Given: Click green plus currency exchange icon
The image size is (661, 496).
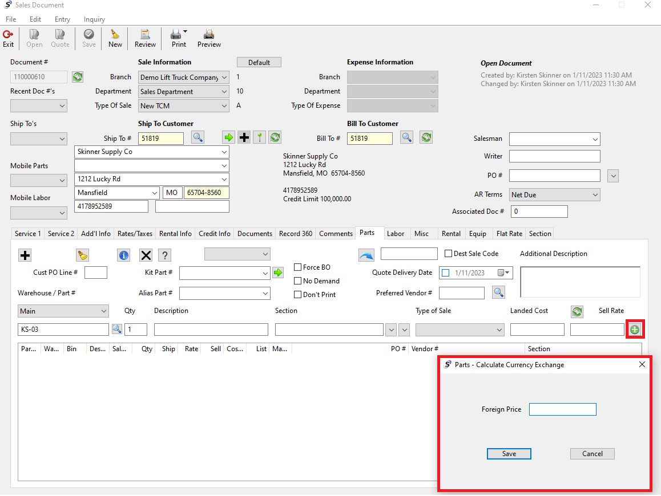Looking at the screenshot, I should 634,330.
